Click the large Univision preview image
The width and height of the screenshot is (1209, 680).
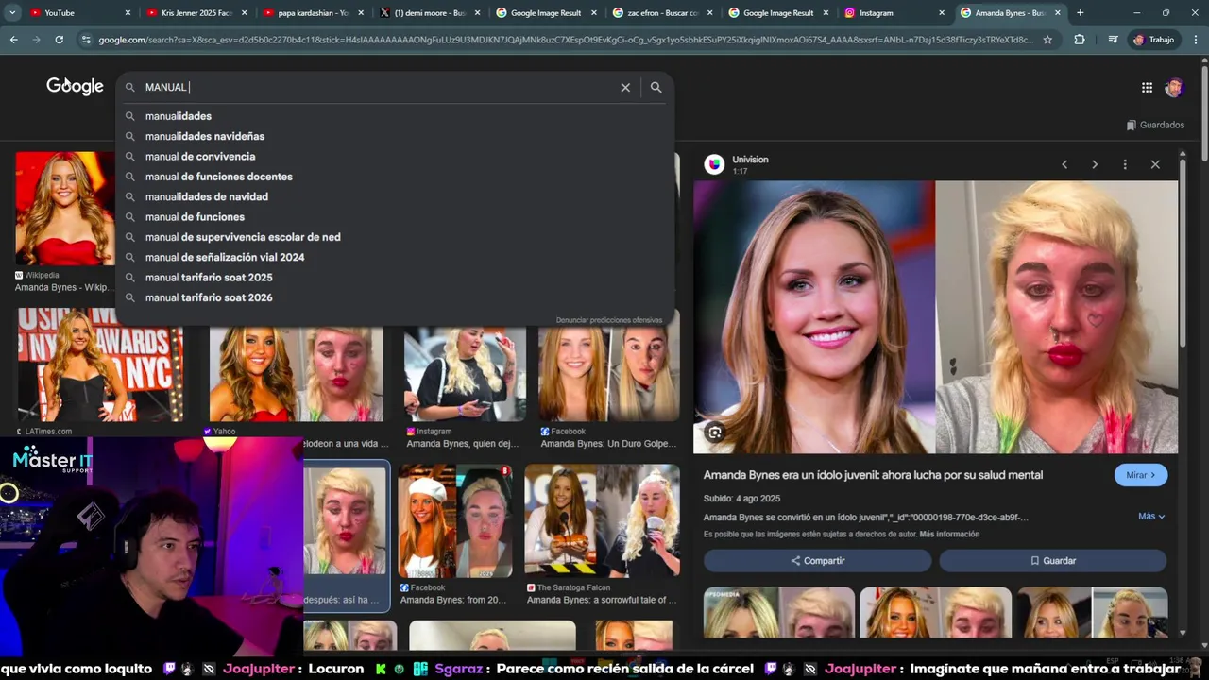[x=935, y=317]
